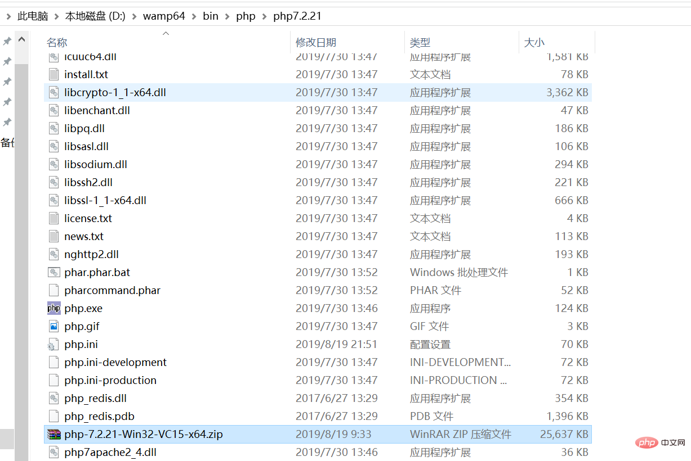The width and height of the screenshot is (691, 461).
Task: Go to 此电脑 in address bar
Action: (x=33, y=16)
